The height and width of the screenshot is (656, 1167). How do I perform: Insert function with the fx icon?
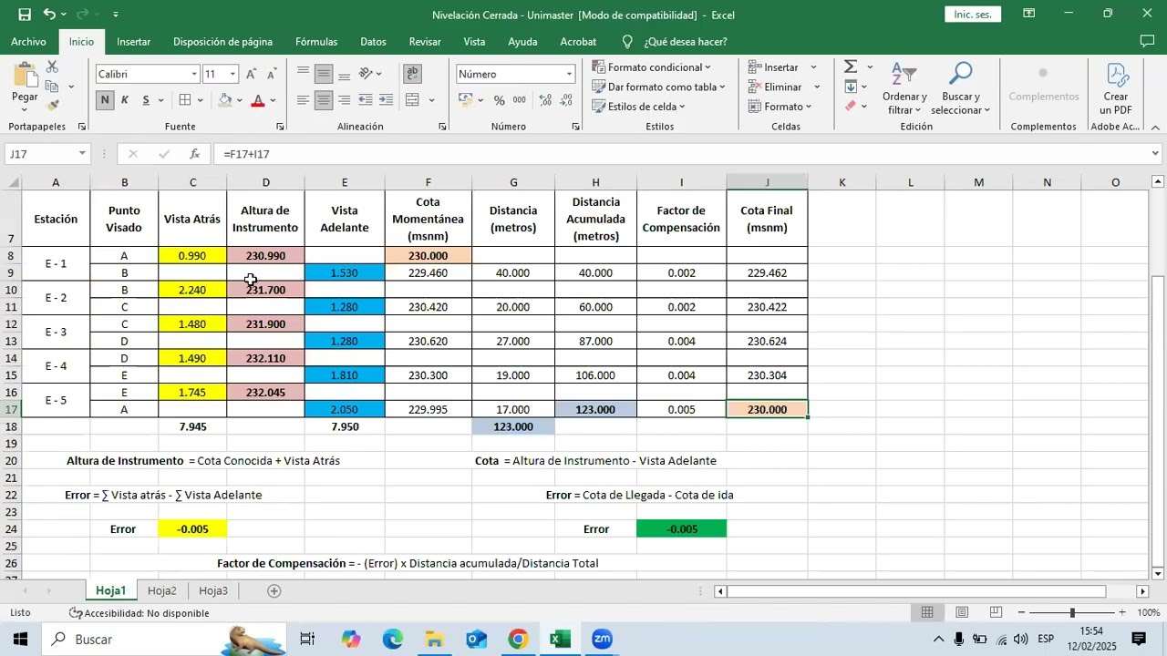(194, 154)
